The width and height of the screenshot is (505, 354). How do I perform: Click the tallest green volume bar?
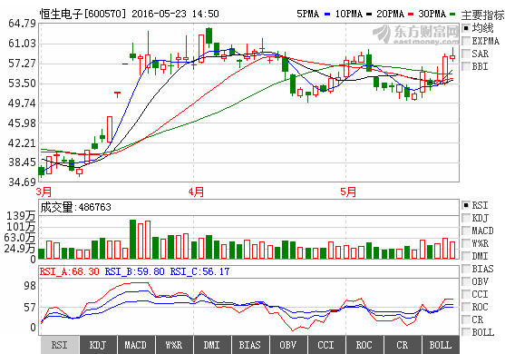(x=132, y=240)
